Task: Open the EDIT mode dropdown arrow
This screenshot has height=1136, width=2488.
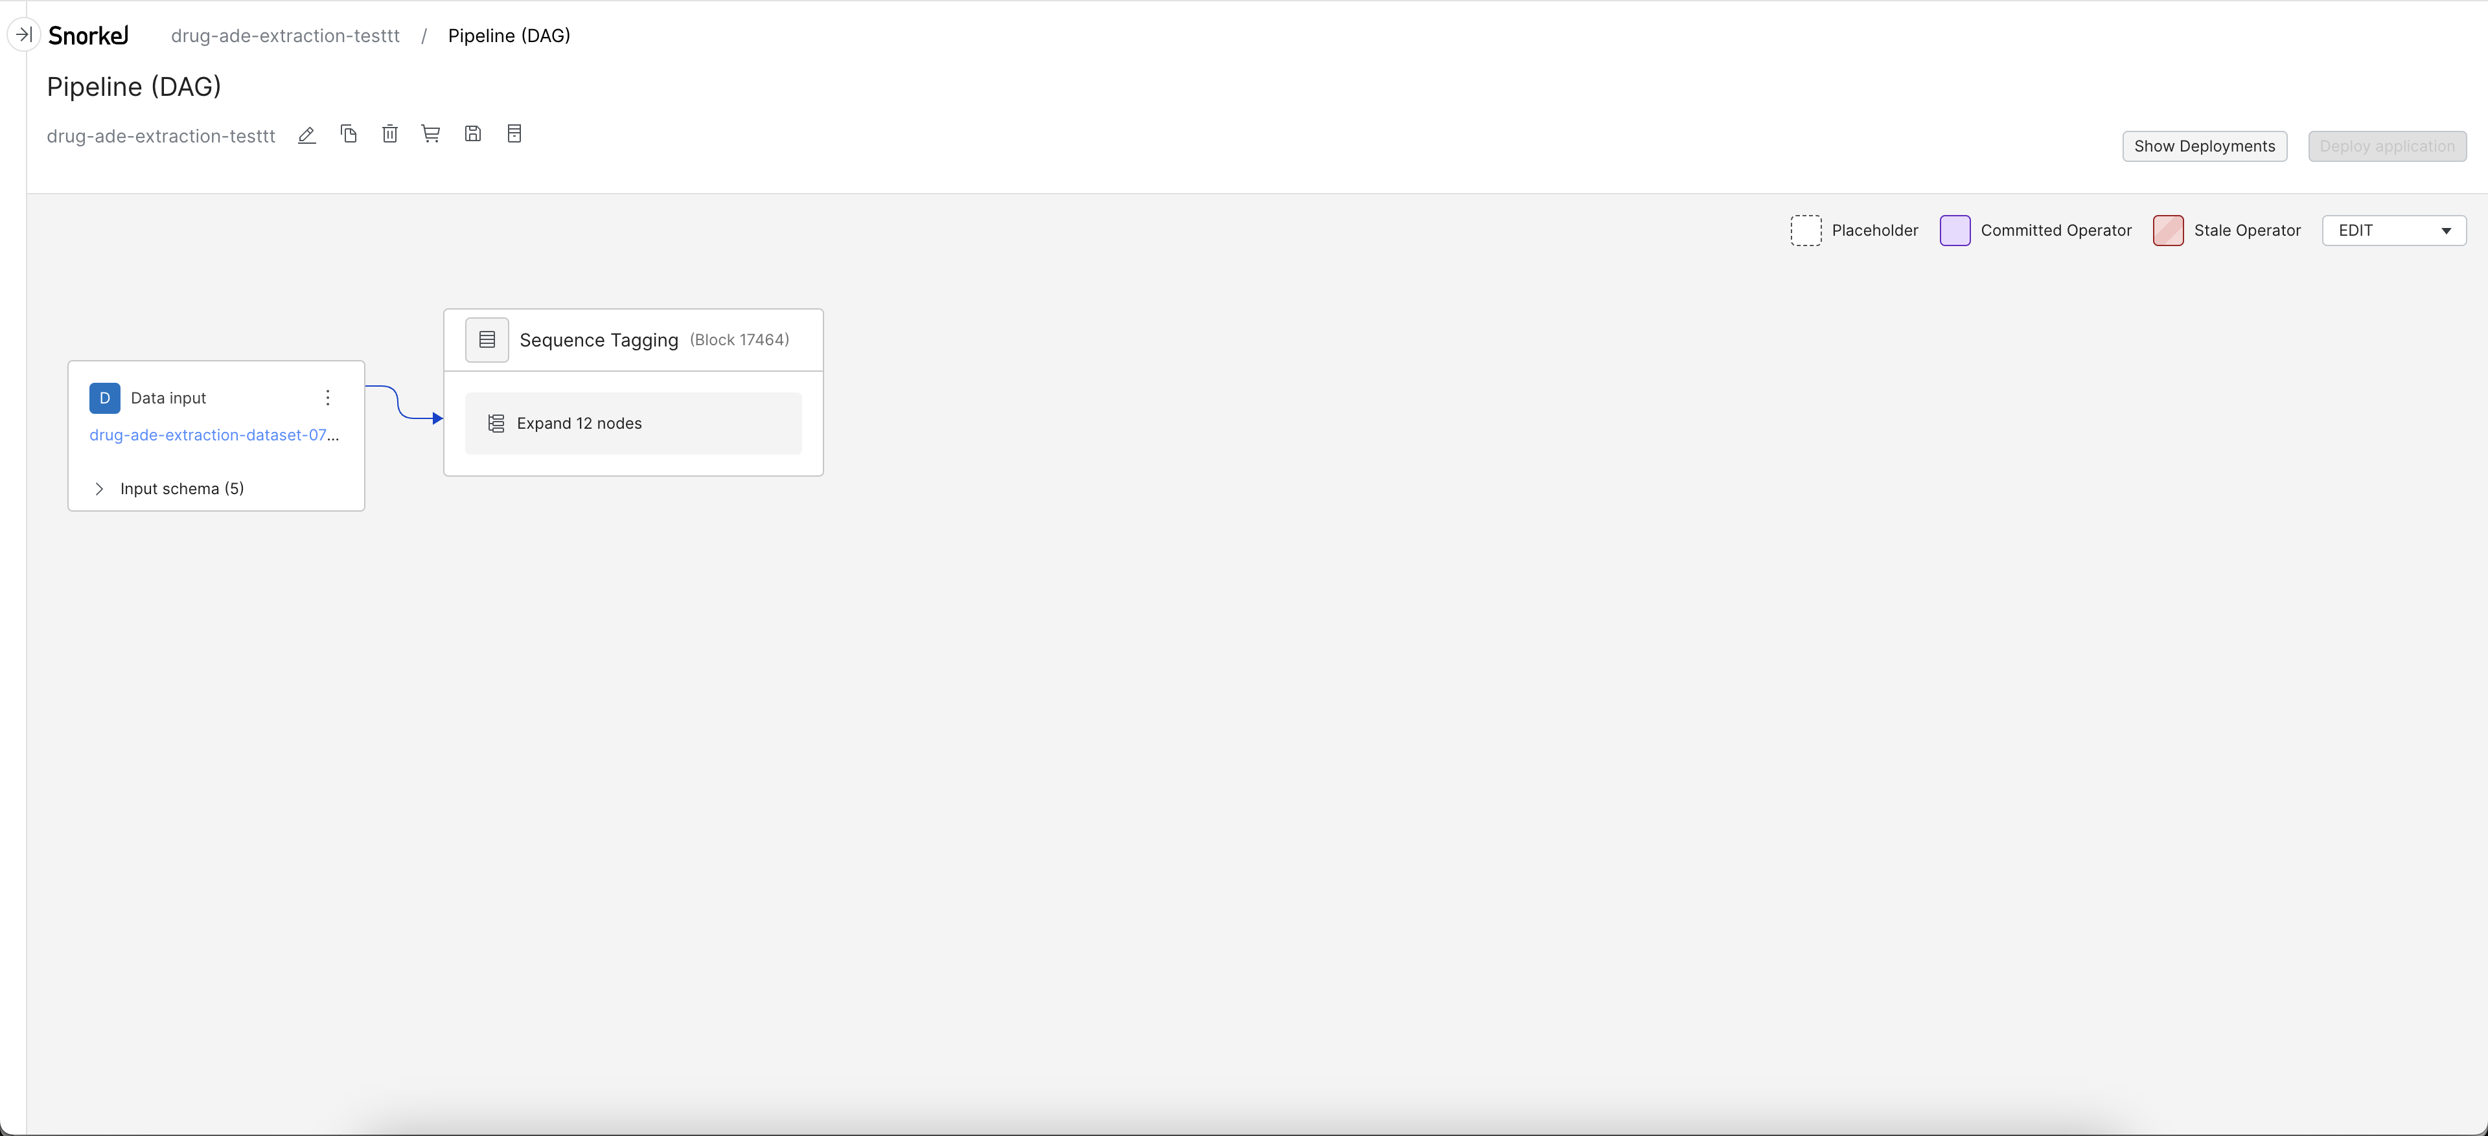Action: click(2448, 230)
